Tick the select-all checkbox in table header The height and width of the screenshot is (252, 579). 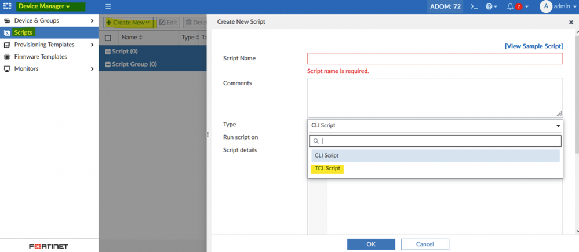pos(108,38)
